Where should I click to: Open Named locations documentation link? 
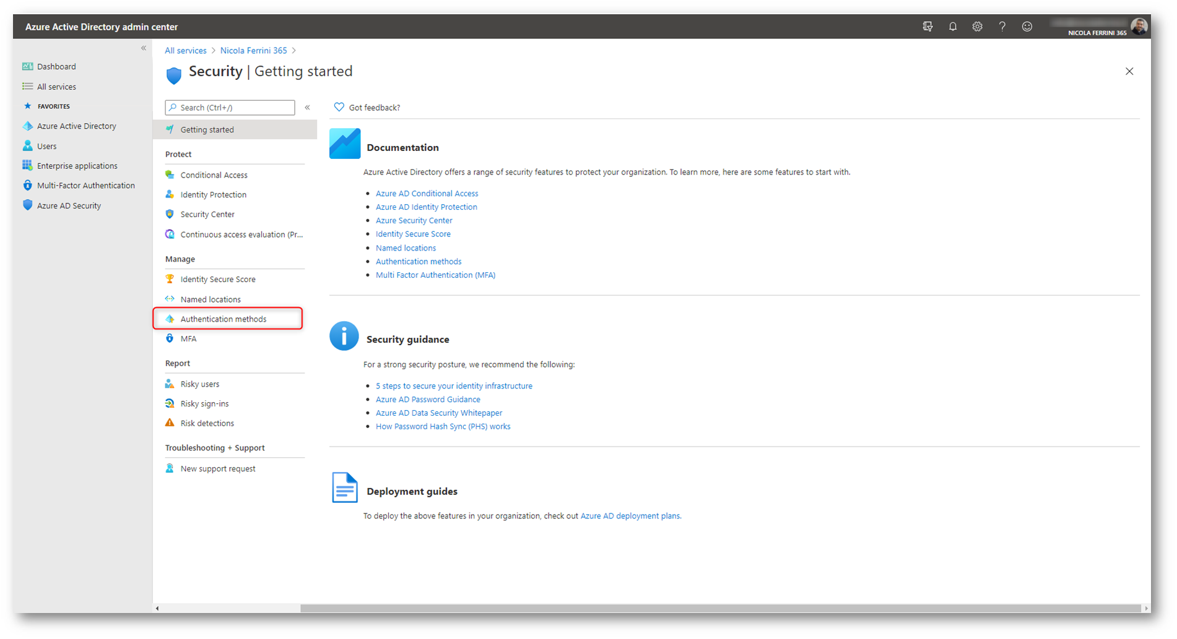(x=406, y=248)
